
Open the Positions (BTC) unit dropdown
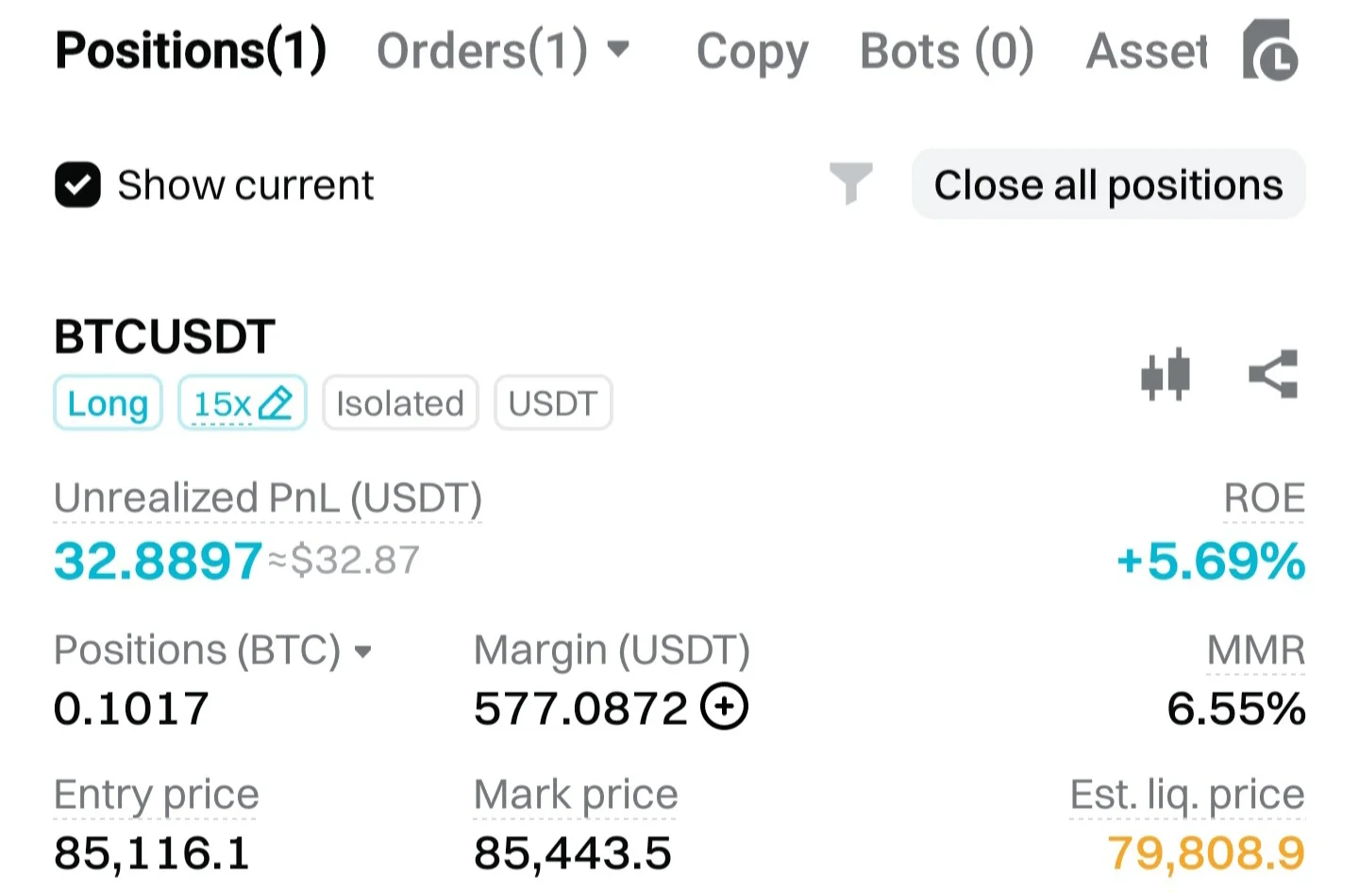[363, 651]
